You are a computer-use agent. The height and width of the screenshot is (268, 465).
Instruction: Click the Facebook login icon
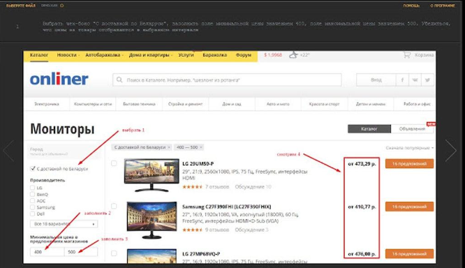click(x=402, y=80)
